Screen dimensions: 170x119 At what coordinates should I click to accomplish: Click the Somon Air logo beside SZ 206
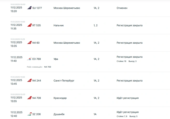point(29,114)
